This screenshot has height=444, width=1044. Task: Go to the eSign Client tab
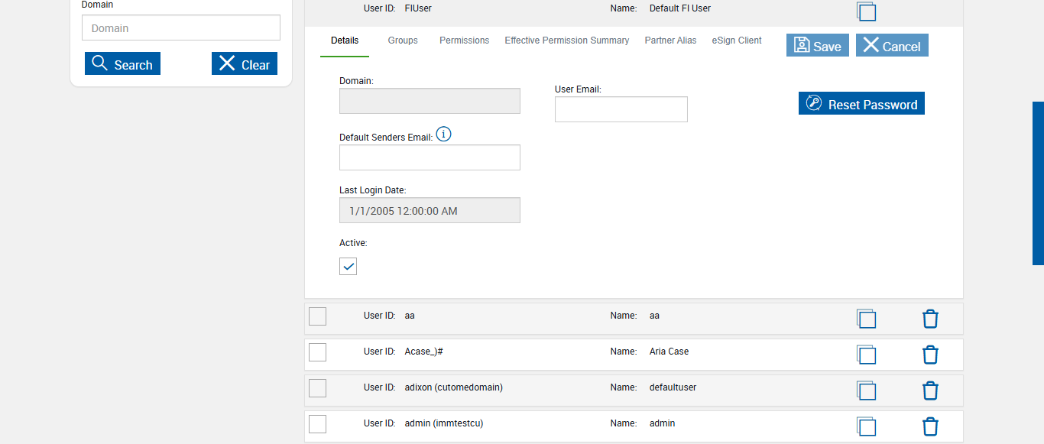tap(737, 41)
